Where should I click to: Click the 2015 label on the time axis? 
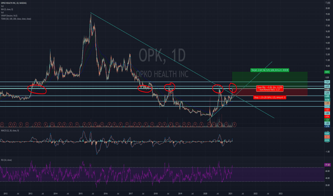coord(80,194)
